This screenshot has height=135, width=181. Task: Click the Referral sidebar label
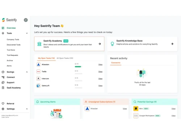pyautogui.click(x=10, y=104)
